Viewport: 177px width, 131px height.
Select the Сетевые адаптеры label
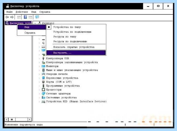pos(58,93)
